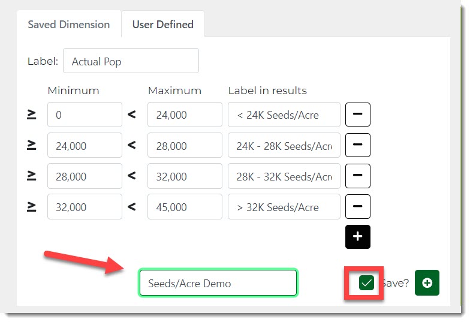Edit the > 32K Seeds/Acre results label

(284, 207)
